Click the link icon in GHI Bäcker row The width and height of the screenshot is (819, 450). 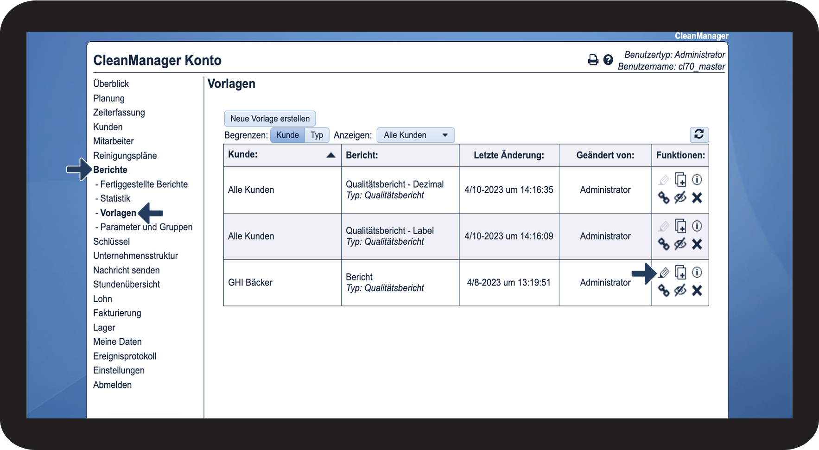click(x=664, y=291)
